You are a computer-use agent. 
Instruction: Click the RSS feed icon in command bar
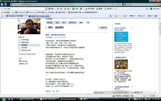(116, 16)
